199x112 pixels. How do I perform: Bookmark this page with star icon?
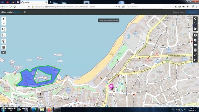pyautogui.click(x=123, y=7)
